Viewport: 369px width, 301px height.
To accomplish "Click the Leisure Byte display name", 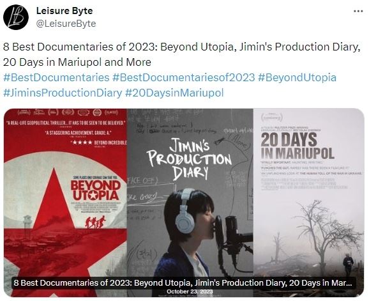I will [x=64, y=11].
